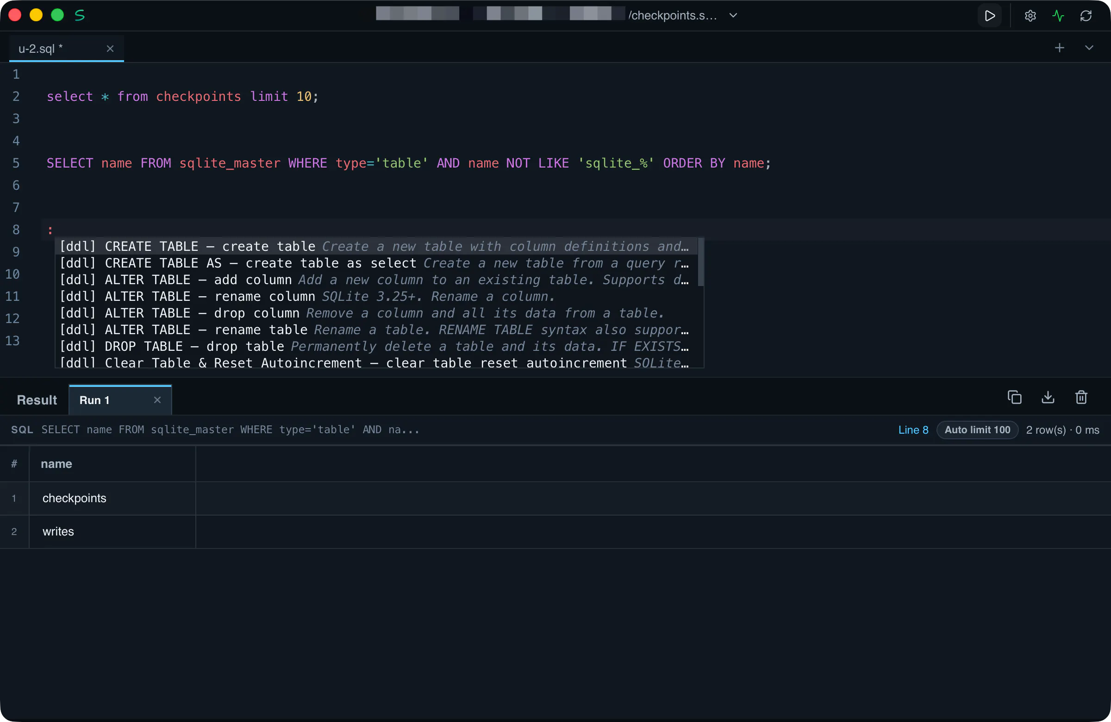Viewport: 1111px width, 722px height.
Task: Click row number 2 in results
Action: coord(14,532)
